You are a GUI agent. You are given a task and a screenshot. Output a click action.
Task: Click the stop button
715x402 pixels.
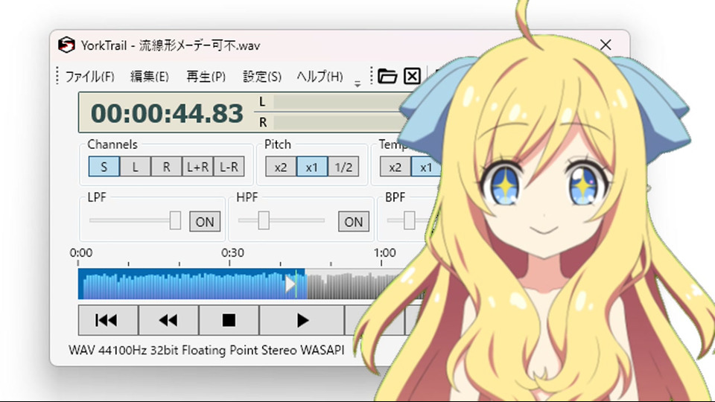(229, 320)
